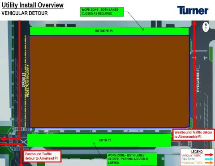Click the orange Pedestrian Traffic legend arrow

tap(209, 163)
